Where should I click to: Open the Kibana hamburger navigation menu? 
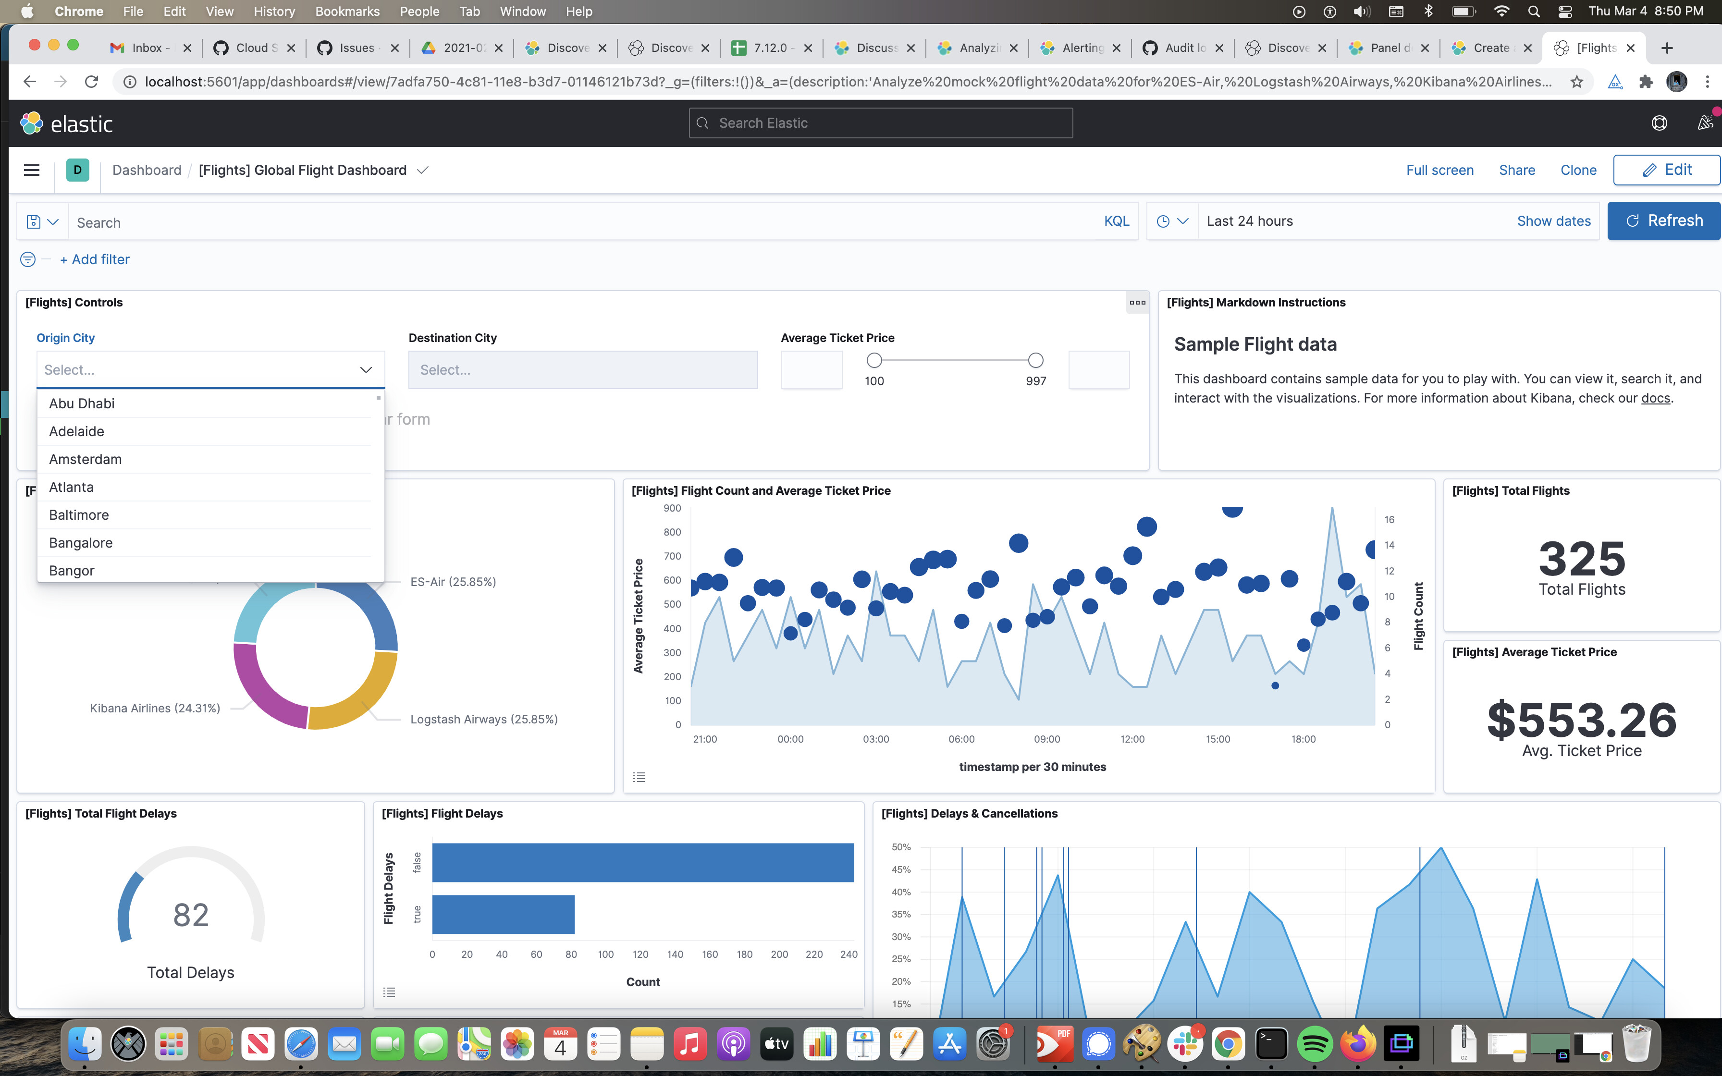[31, 170]
